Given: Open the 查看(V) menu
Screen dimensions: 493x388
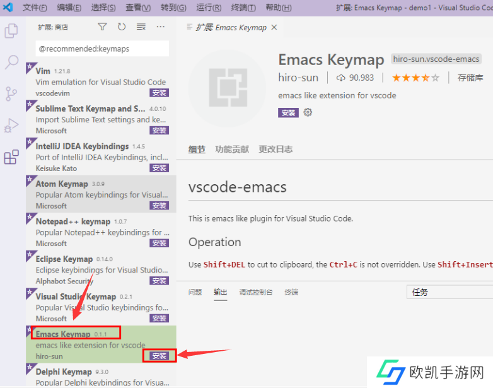Looking at the screenshot, I should click(138, 7).
